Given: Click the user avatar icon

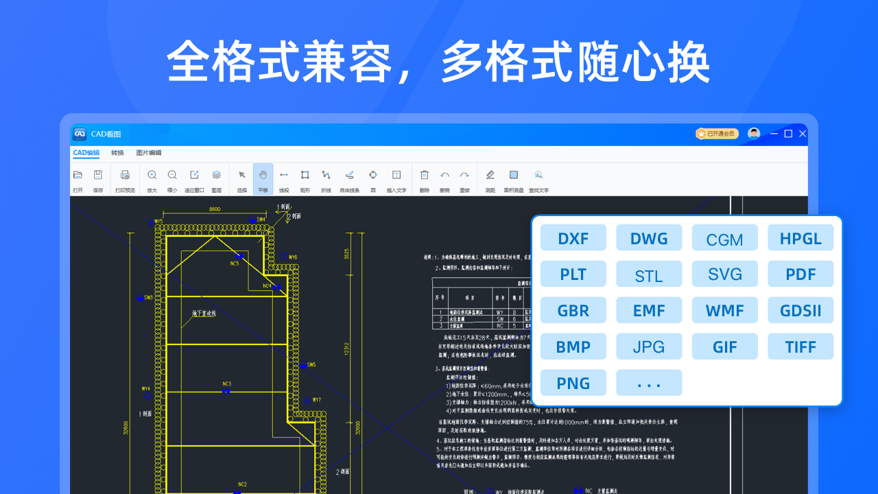Looking at the screenshot, I should click(754, 134).
